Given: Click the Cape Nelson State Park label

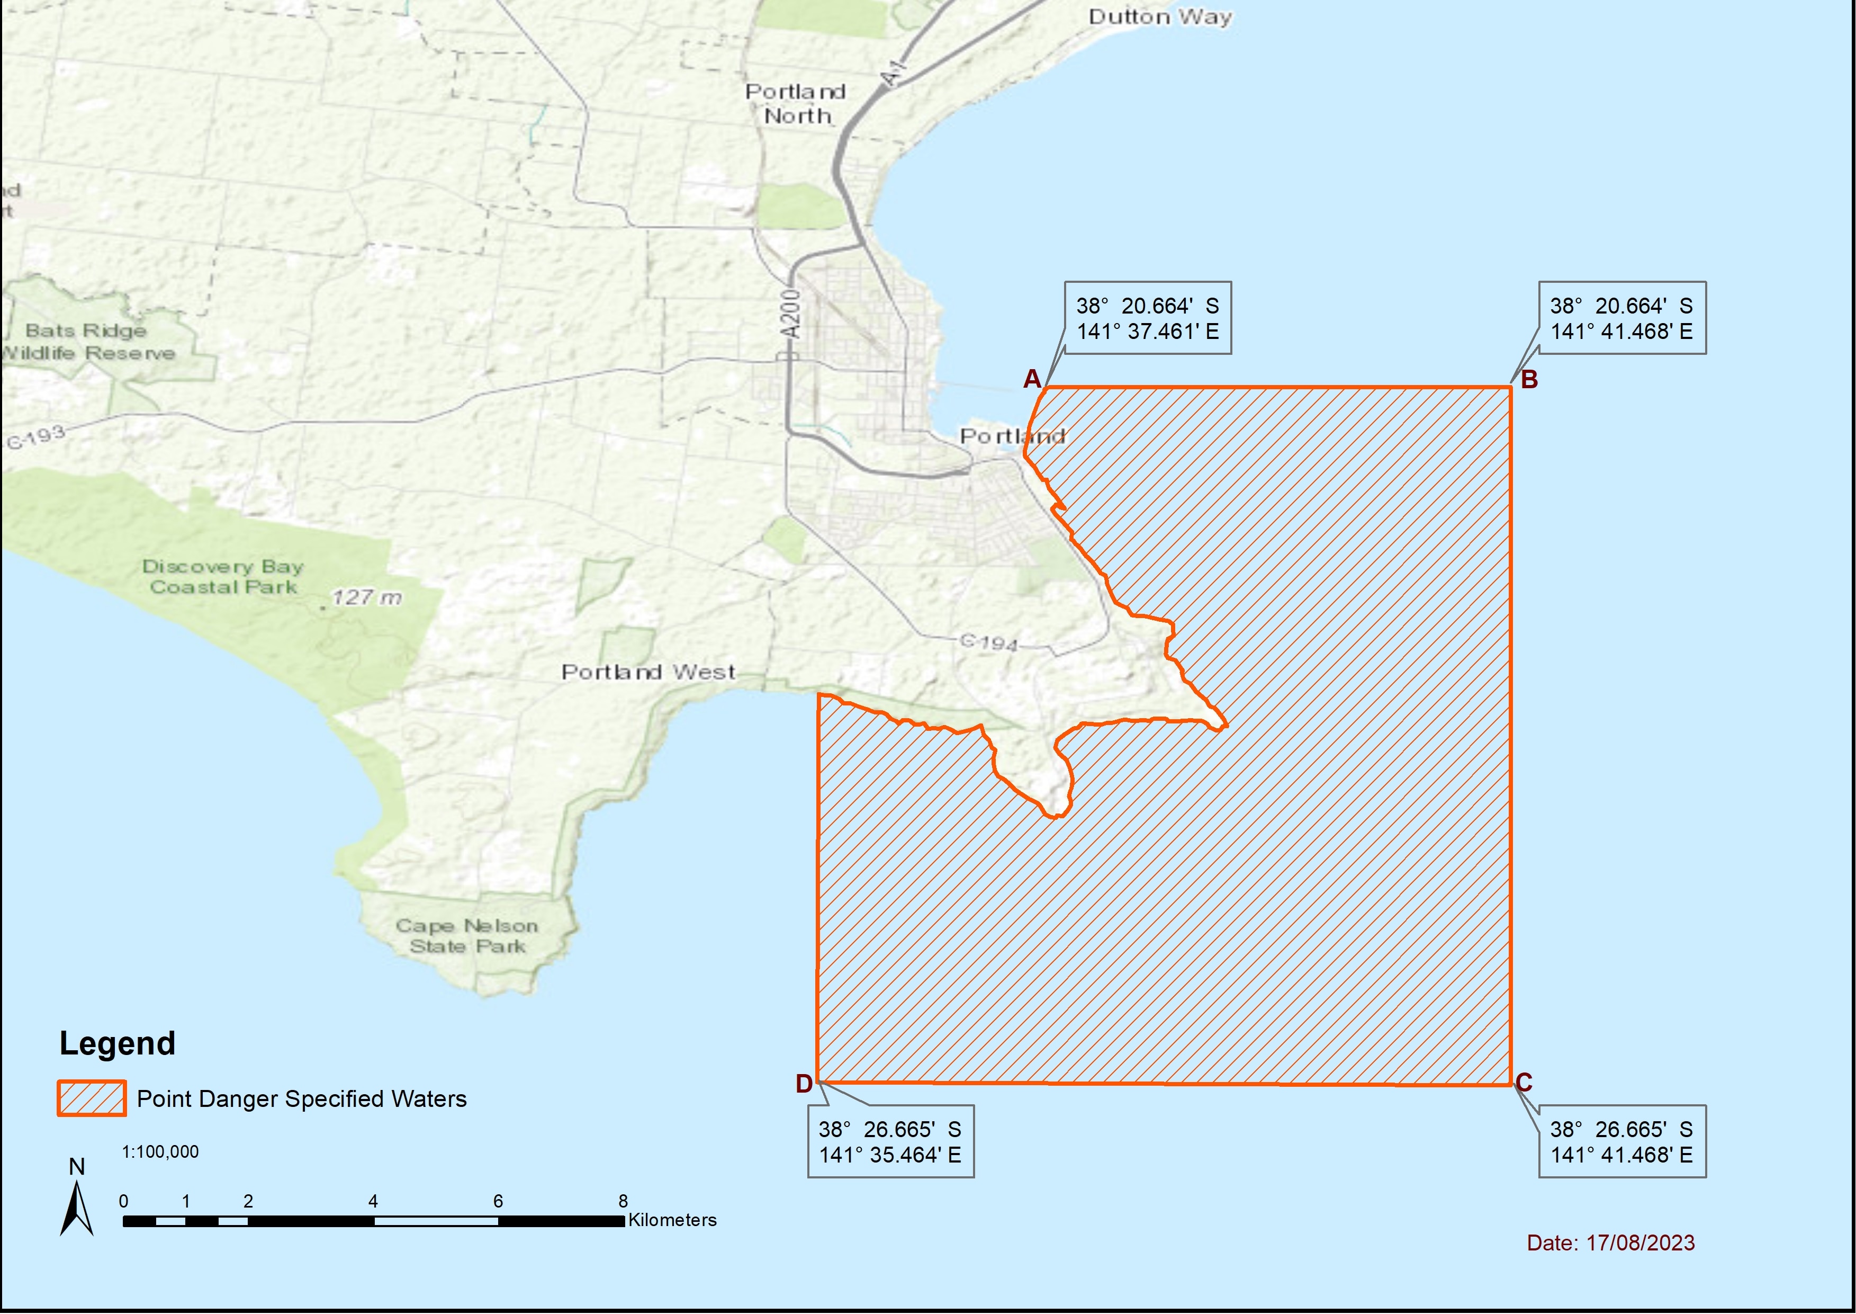Looking at the screenshot, I should pyautogui.click(x=466, y=936).
